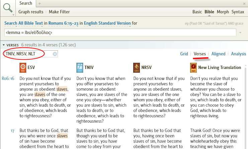Open the New Living Translation cover icon
The height and width of the screenshot is (149, 248).
[x=193, y=68]
